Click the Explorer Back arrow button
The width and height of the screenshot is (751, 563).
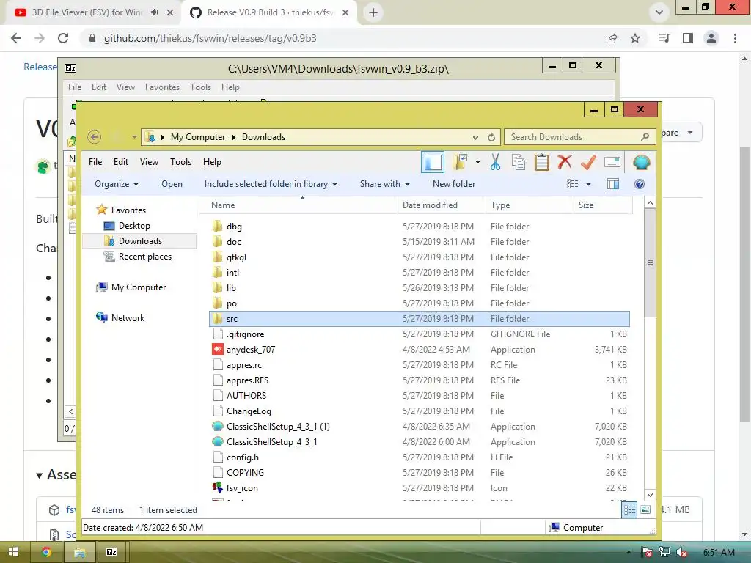point(95,137)
